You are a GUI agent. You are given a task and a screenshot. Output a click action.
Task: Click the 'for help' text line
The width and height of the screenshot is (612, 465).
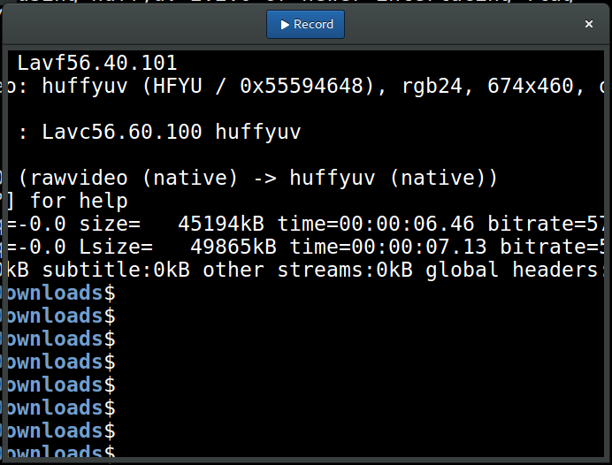(79, 202)
